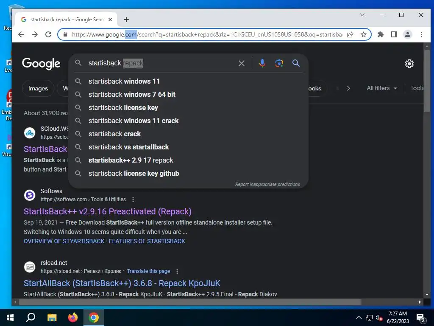Click inside the Google search input
This screenshot has height=326, width=434.
tap(161, 63)
